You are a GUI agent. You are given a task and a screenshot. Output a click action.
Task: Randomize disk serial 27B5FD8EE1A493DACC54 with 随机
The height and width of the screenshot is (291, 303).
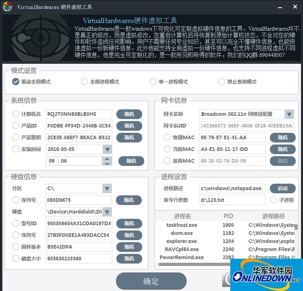[x=129, y=235]
